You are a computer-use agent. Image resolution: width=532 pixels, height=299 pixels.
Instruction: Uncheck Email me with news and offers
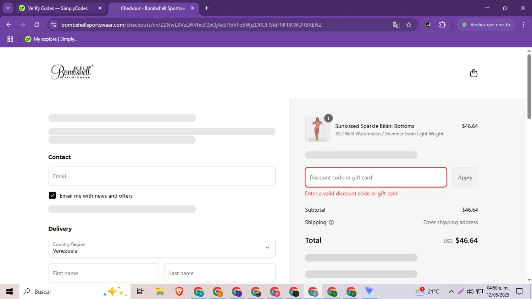[x=52, y=195]
